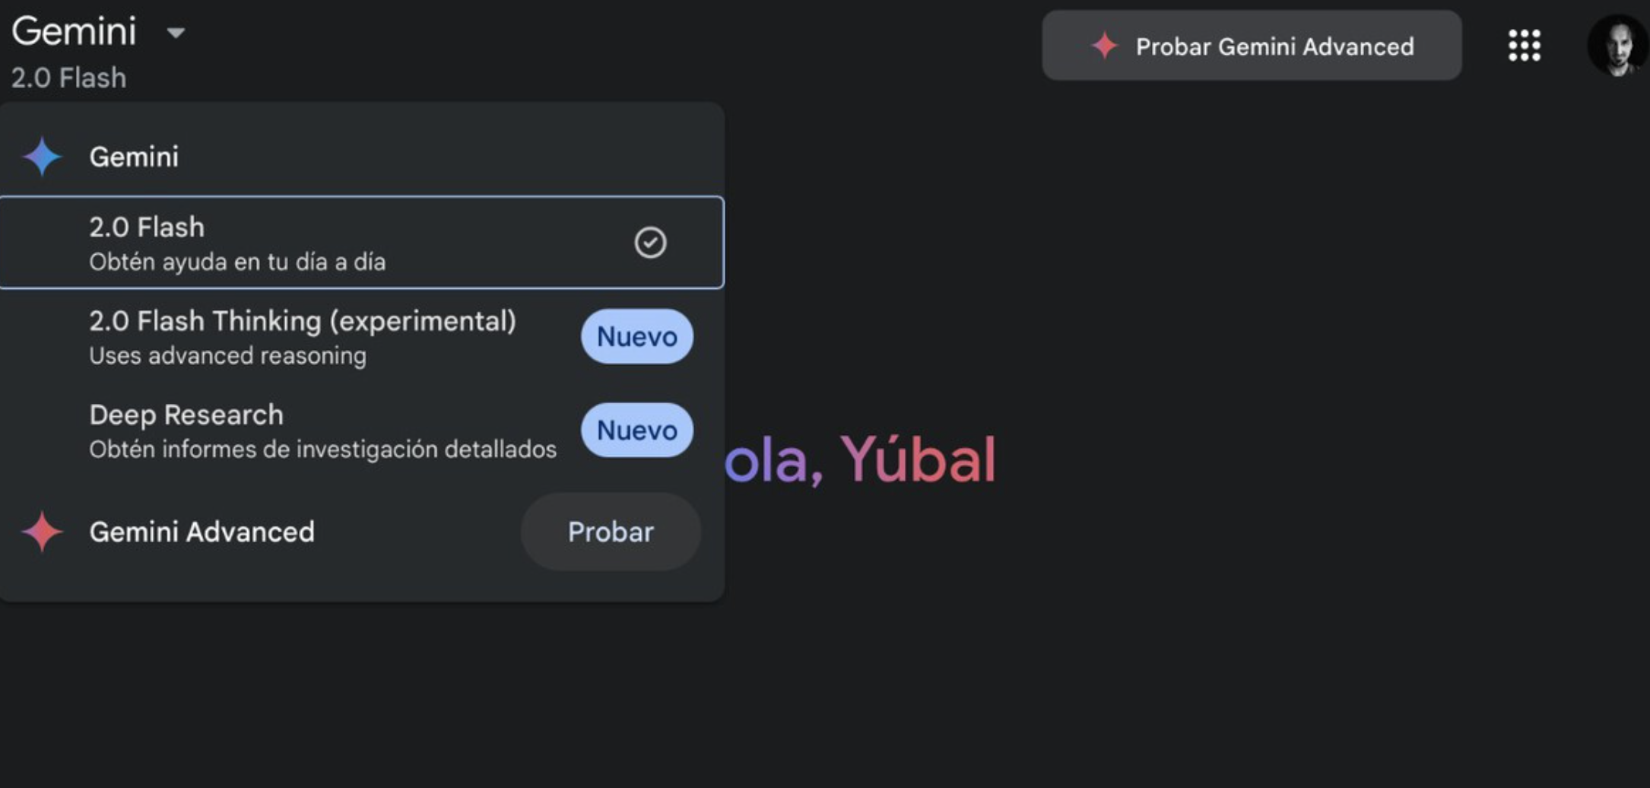
Task: Click the red sparkle in the top button
Action: tap(1104, 46)
